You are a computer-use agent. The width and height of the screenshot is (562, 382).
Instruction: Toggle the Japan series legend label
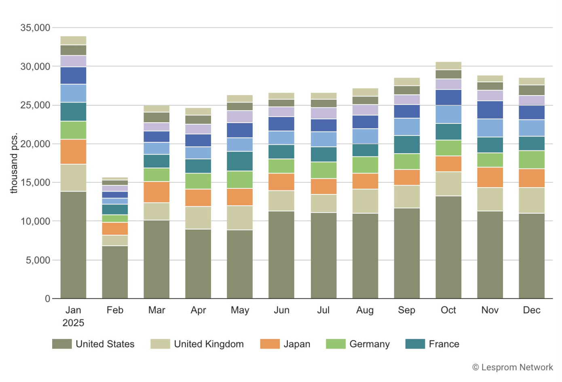(297, 344)
